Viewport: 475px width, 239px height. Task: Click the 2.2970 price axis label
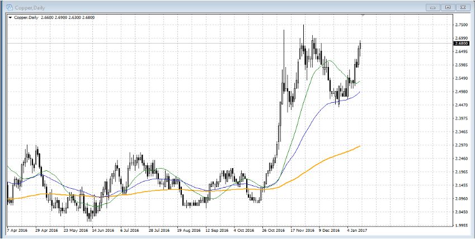coord(462,145)
